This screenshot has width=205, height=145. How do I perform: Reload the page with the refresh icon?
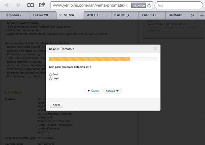pos(149,6)
